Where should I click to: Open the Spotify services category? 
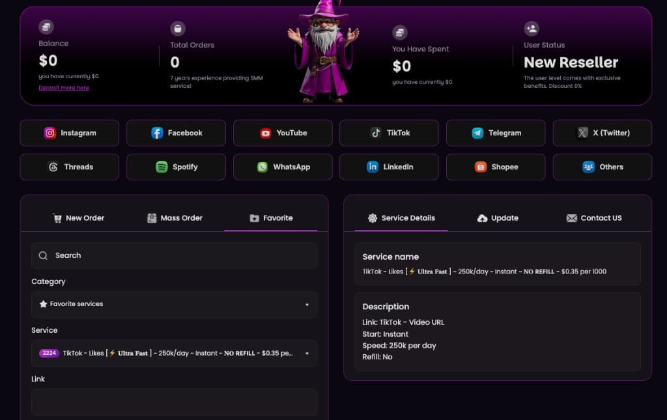(x=176, y=167)
